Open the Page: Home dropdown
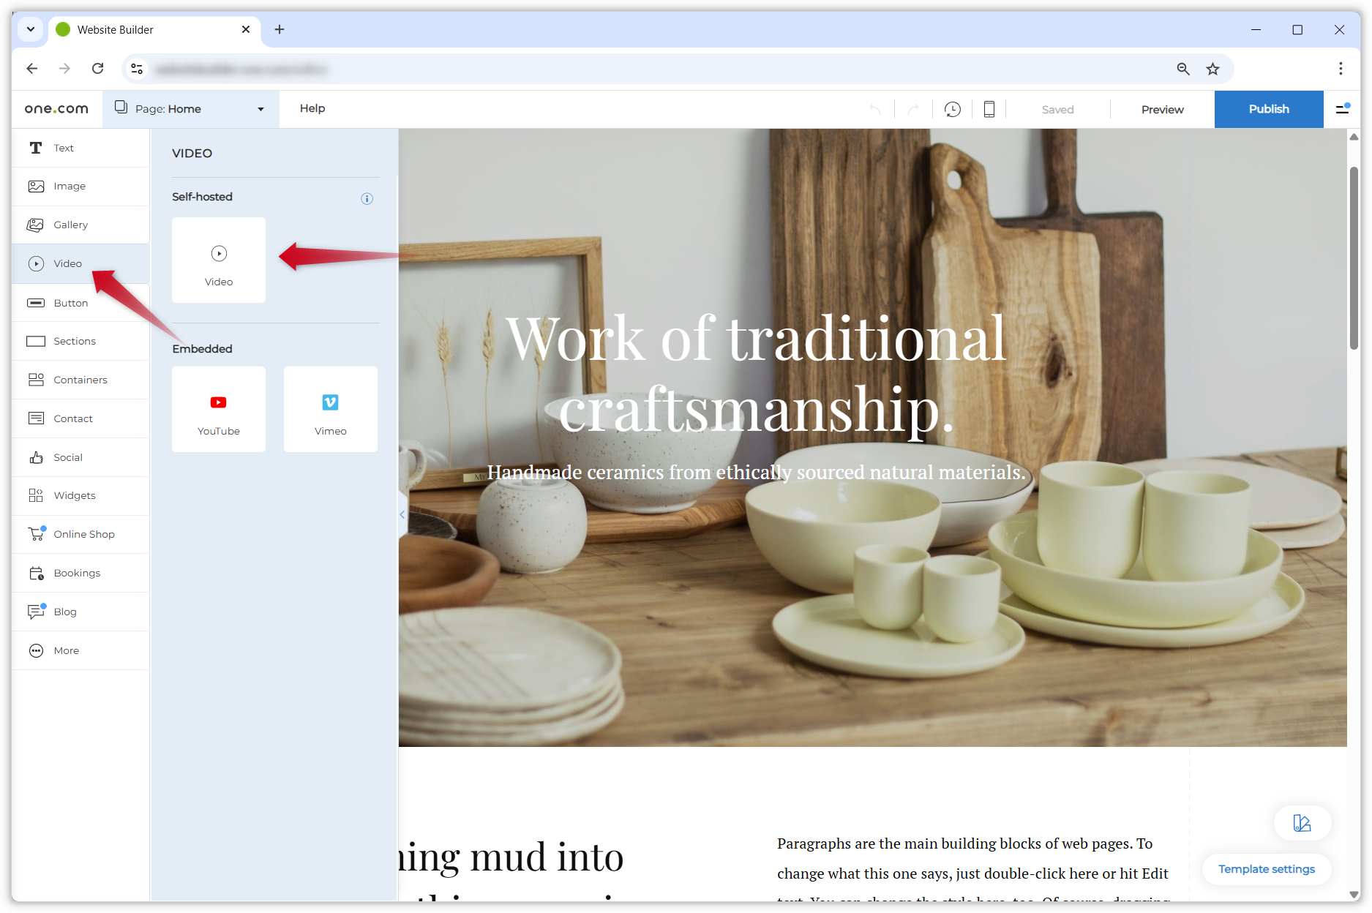1372x913 pixels. [x=190, y=108]
